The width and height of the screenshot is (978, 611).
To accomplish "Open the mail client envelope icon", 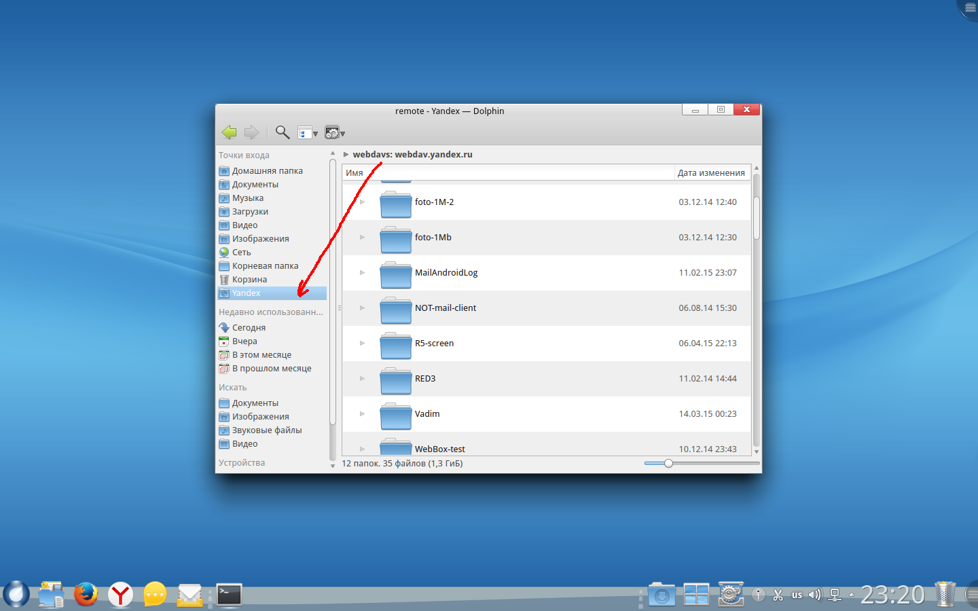I will click(189, 595).
